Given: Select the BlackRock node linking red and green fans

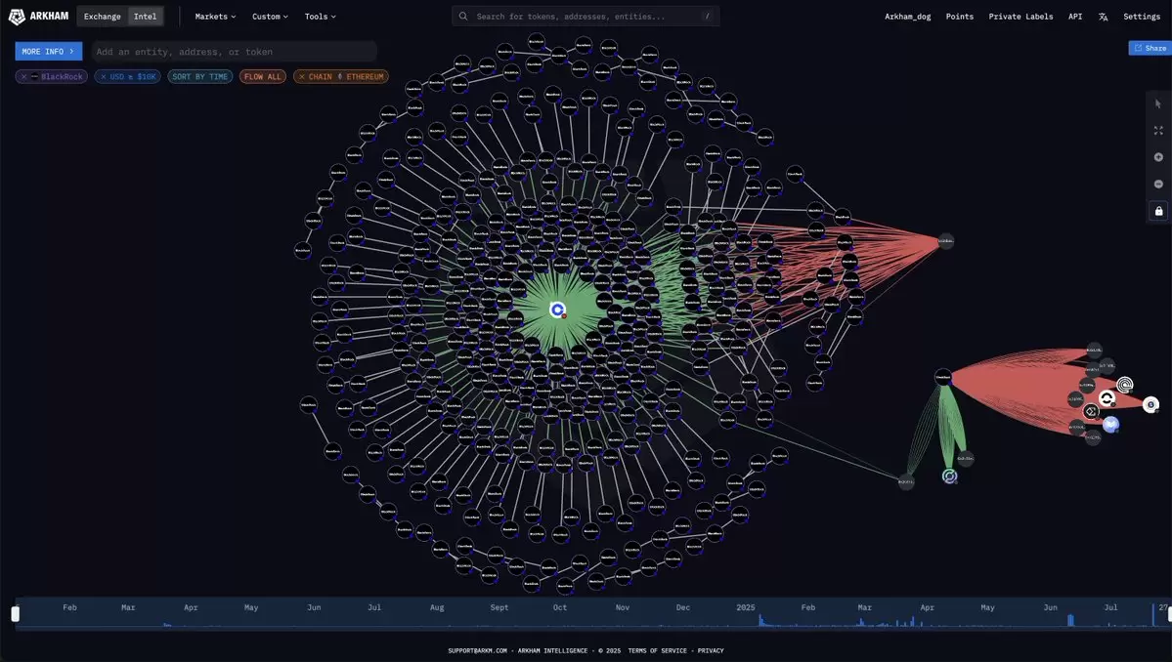Looking at the screenshot, I should coord(943,378).
